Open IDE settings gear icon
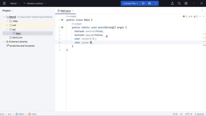 pyautogui.click(x=186, y=4)
